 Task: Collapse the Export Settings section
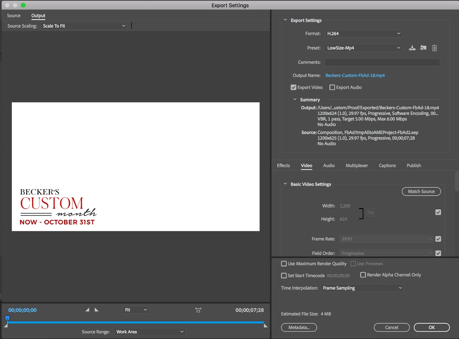click(285, 20)
